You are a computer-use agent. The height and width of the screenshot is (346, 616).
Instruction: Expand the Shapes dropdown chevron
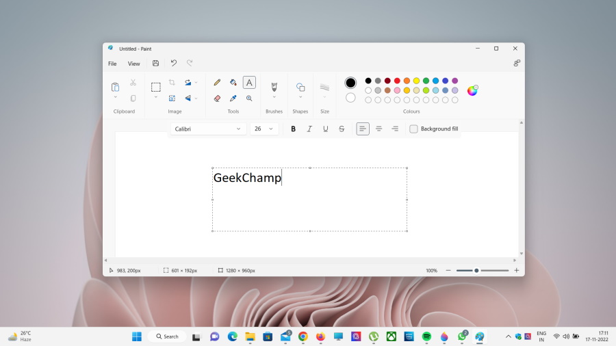click(300, 97)
